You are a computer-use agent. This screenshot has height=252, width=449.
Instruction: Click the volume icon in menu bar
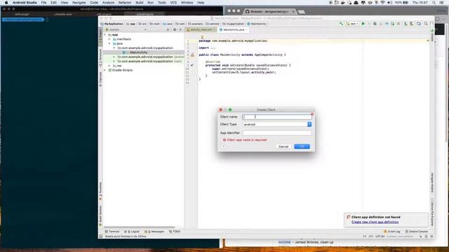pos(390,3)
